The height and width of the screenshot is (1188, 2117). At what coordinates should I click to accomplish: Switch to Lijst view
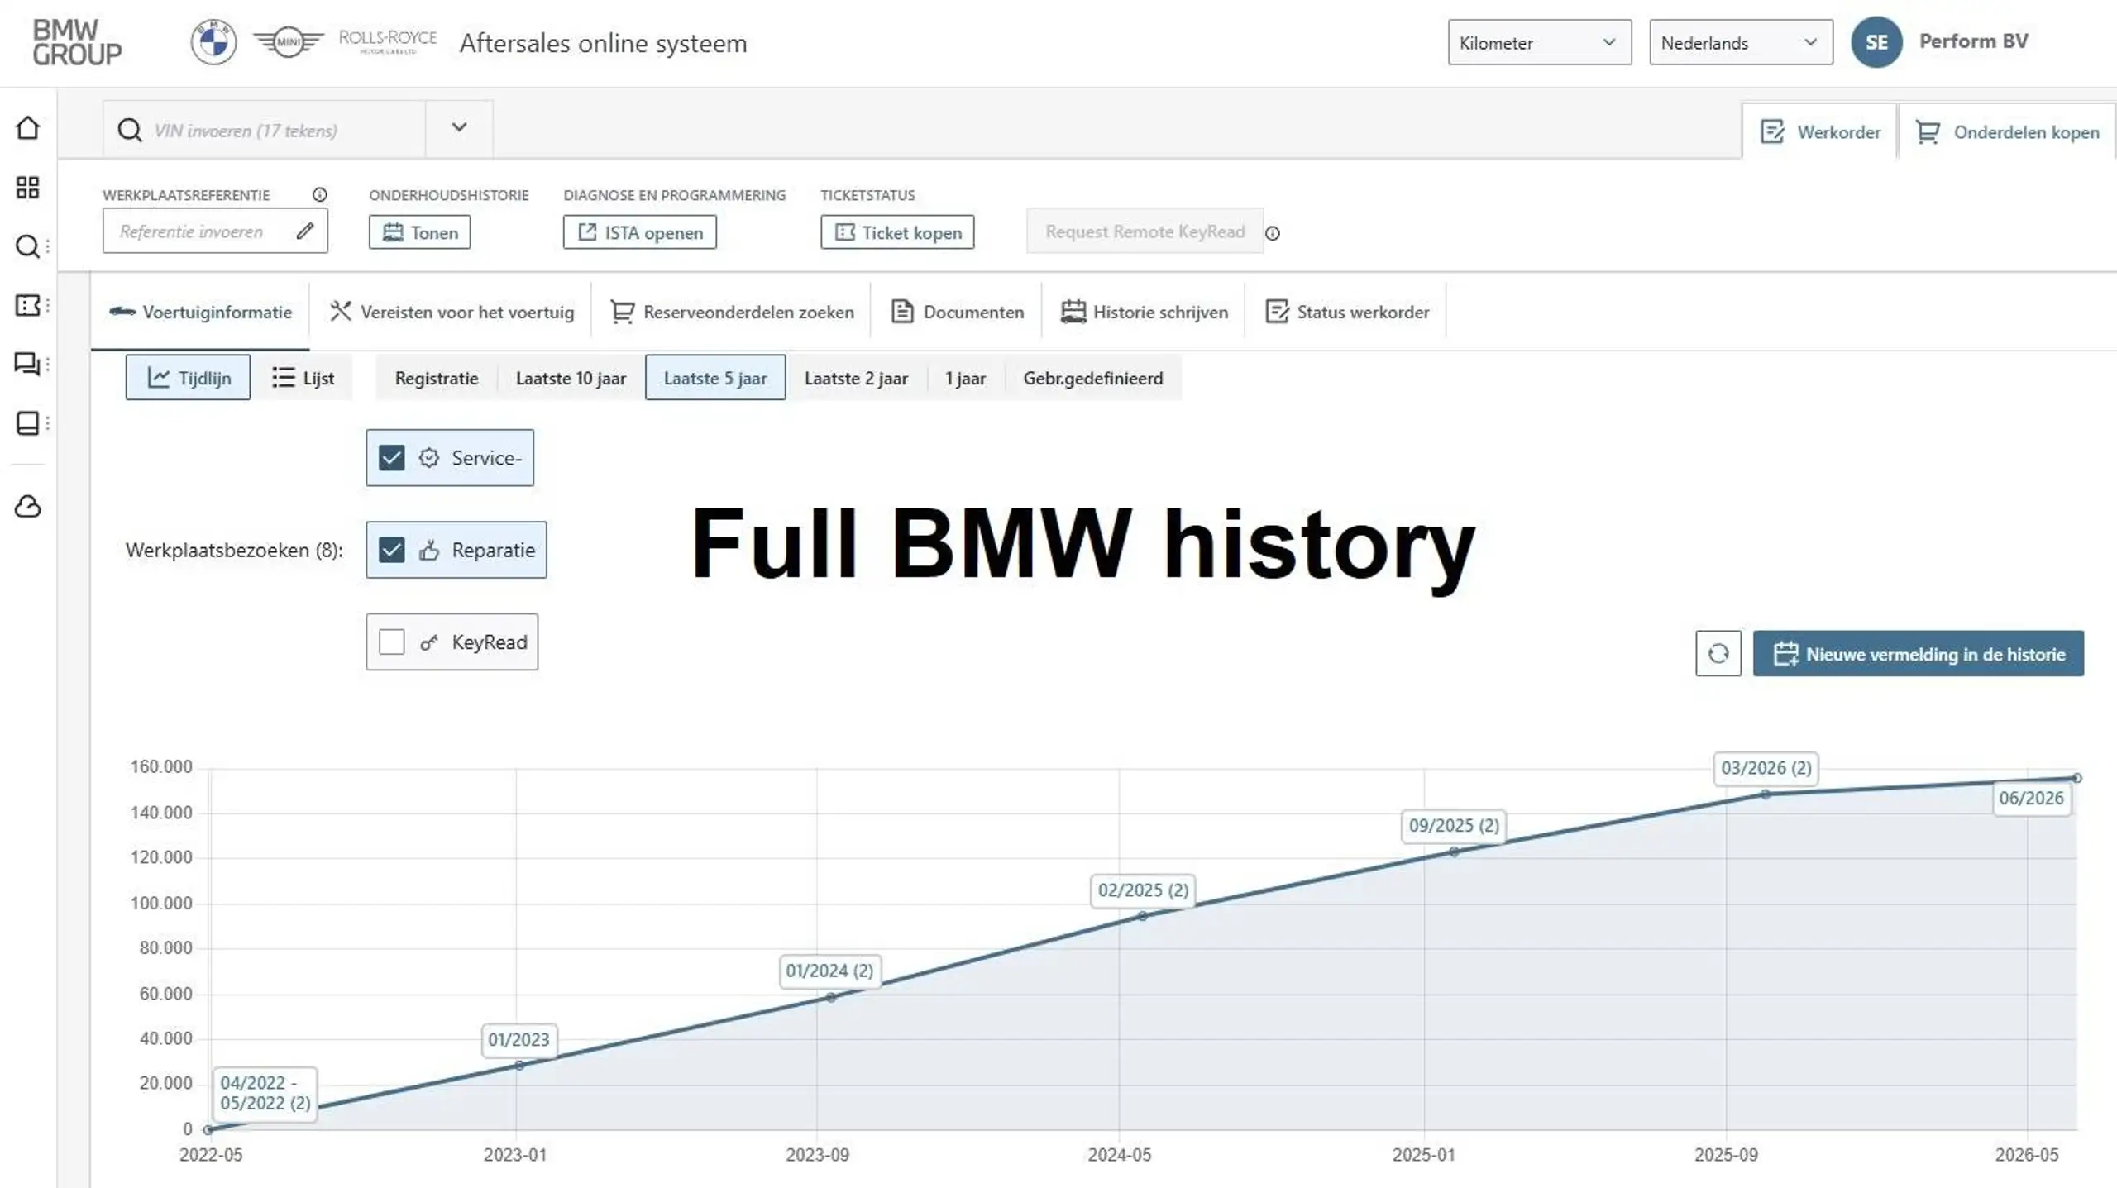(303, 378)
